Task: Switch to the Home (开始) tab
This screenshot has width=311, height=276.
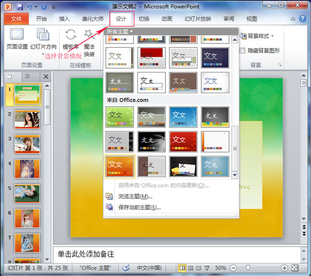Action: (41, 19)
